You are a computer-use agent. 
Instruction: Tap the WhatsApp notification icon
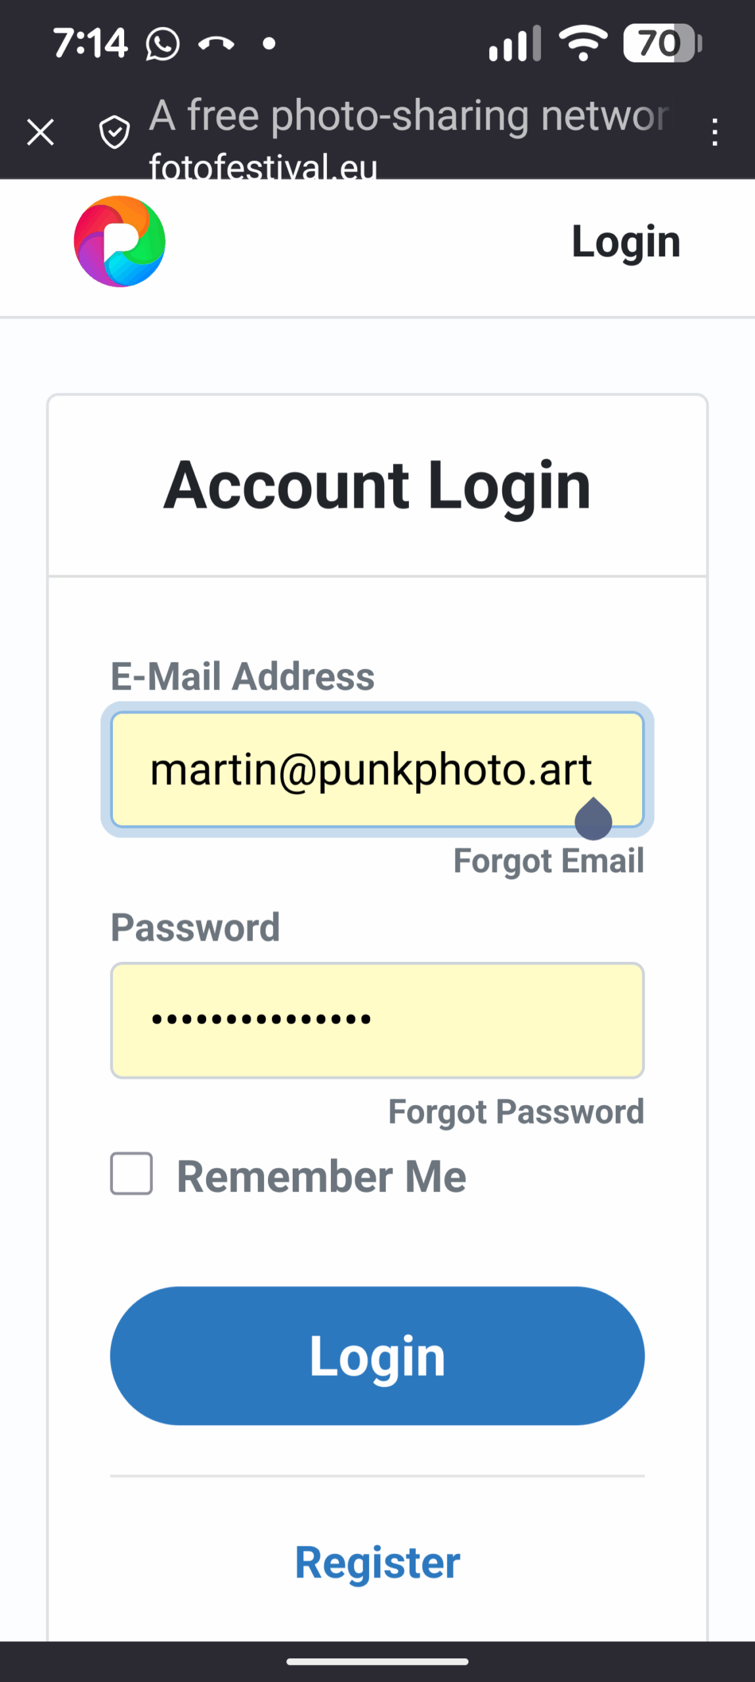pyautogui.click(x=162, y=44)
